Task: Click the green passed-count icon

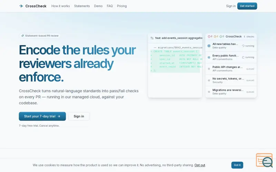Action: pos(221,36)
